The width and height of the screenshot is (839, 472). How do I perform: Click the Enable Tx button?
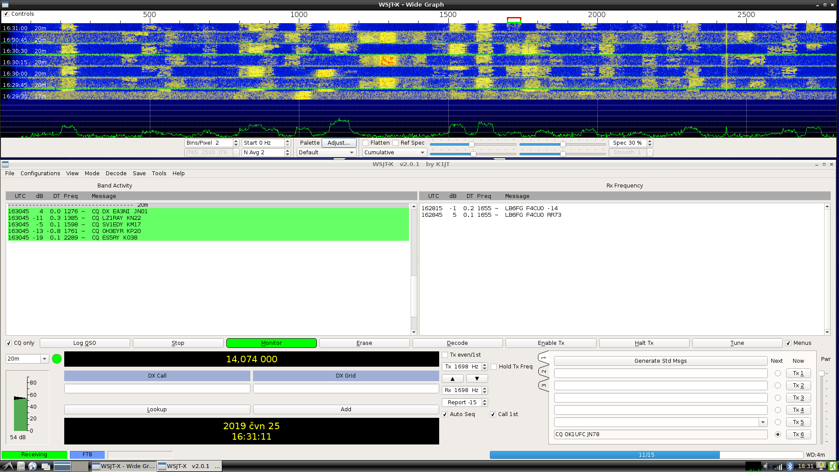point(551,344)
